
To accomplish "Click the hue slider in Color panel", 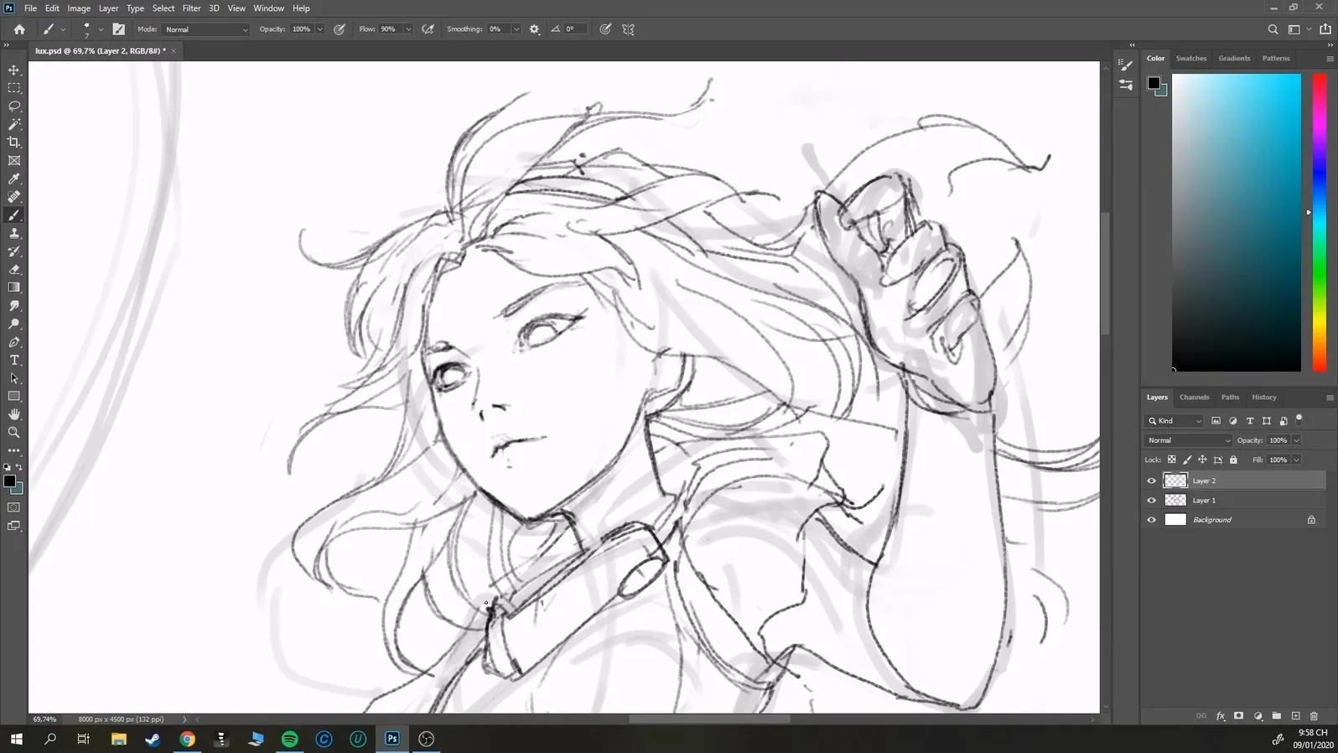I will [1319, 222].
